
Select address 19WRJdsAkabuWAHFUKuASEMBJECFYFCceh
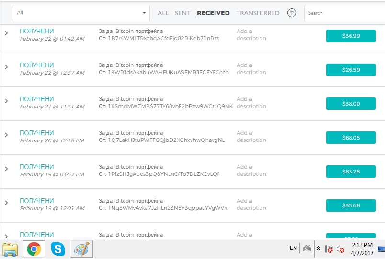[169, 72]
